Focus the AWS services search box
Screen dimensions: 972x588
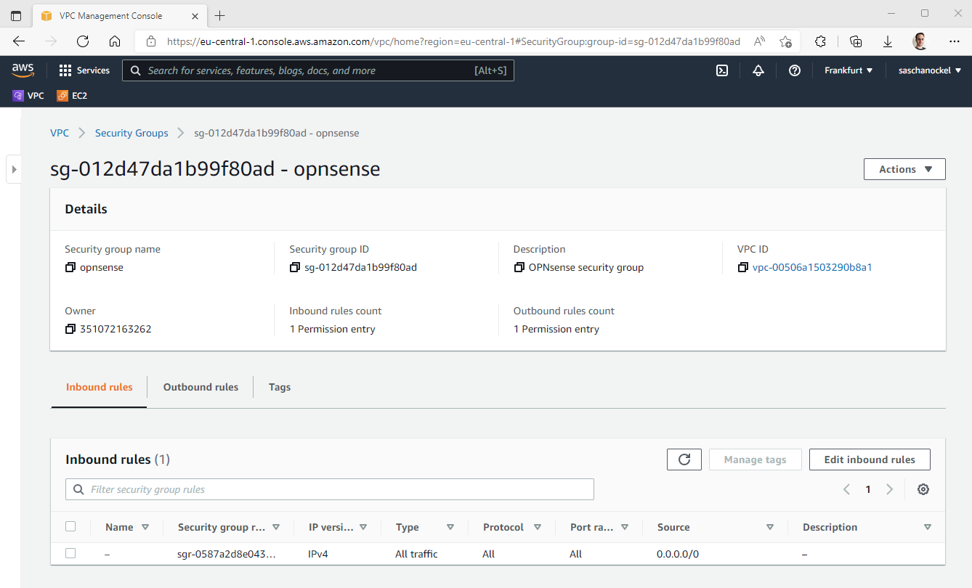click(x=318, y=70)
